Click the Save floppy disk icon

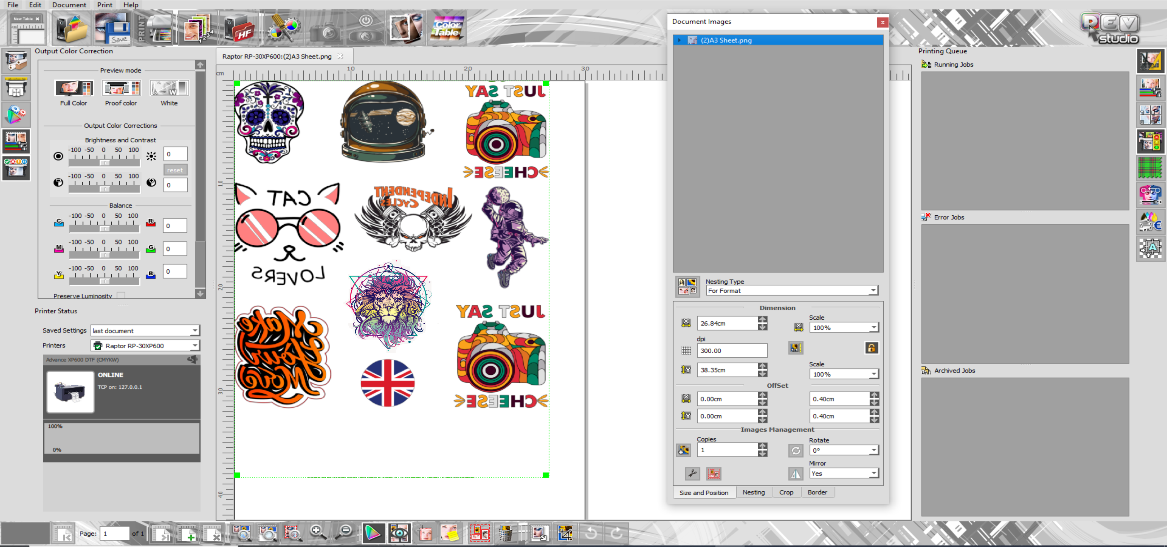(x=113, y=28)
